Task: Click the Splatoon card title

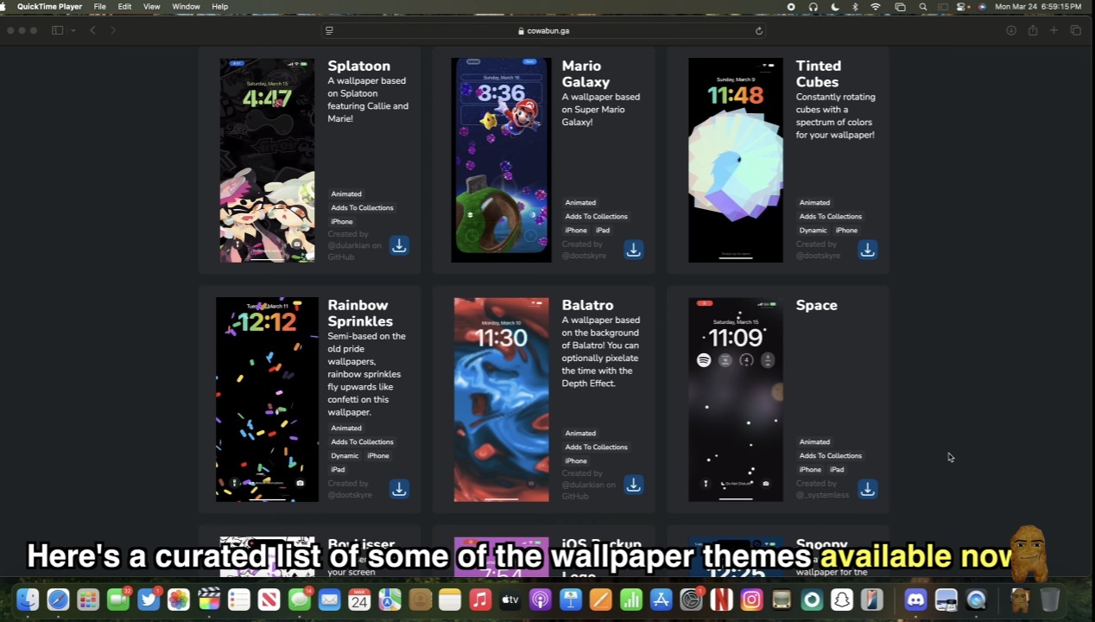Action: [x=358, y=66]
